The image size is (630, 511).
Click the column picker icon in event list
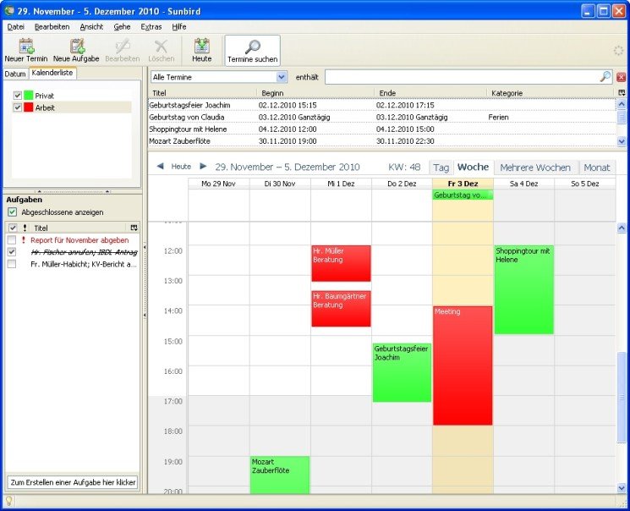(622, 92)
